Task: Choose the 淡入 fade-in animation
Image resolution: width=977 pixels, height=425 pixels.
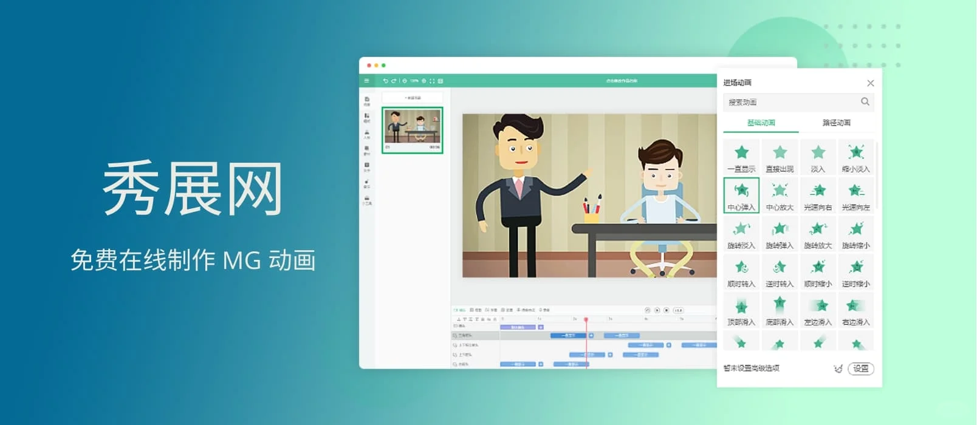Action: [x=818, y=157]
